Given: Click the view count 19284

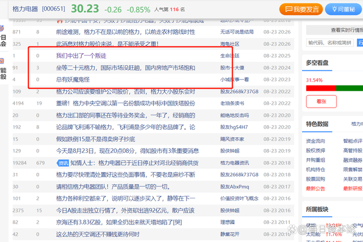Looking at the screenshot, I should click(20, 163).
